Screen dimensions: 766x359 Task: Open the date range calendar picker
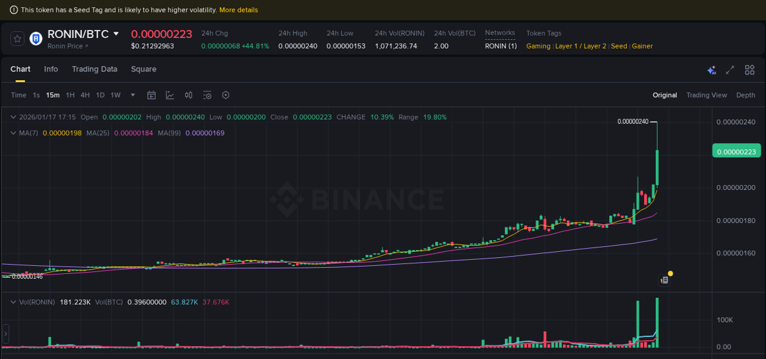click(151, 95)
